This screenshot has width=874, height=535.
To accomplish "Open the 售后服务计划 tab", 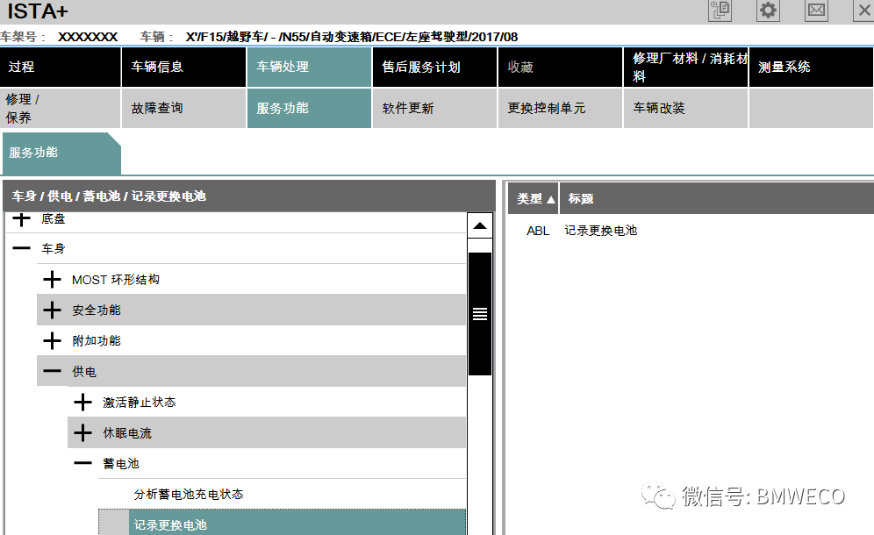I will tap(434, 67).
